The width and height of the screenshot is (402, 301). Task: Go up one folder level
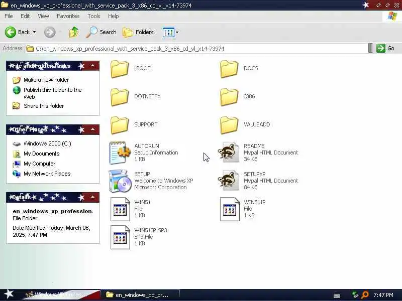(74, 32)
